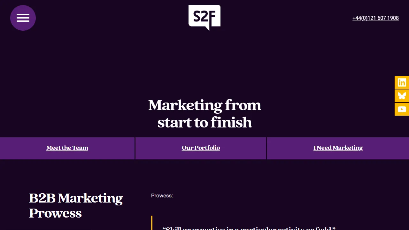The image size is (409, 230).
Task: Open the hamburger navigation menu
Action: [x=23, y=18]
